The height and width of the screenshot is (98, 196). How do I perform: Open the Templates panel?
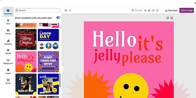point(8,12)
